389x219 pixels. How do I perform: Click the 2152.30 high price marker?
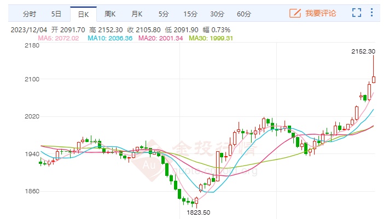[363, 51]
